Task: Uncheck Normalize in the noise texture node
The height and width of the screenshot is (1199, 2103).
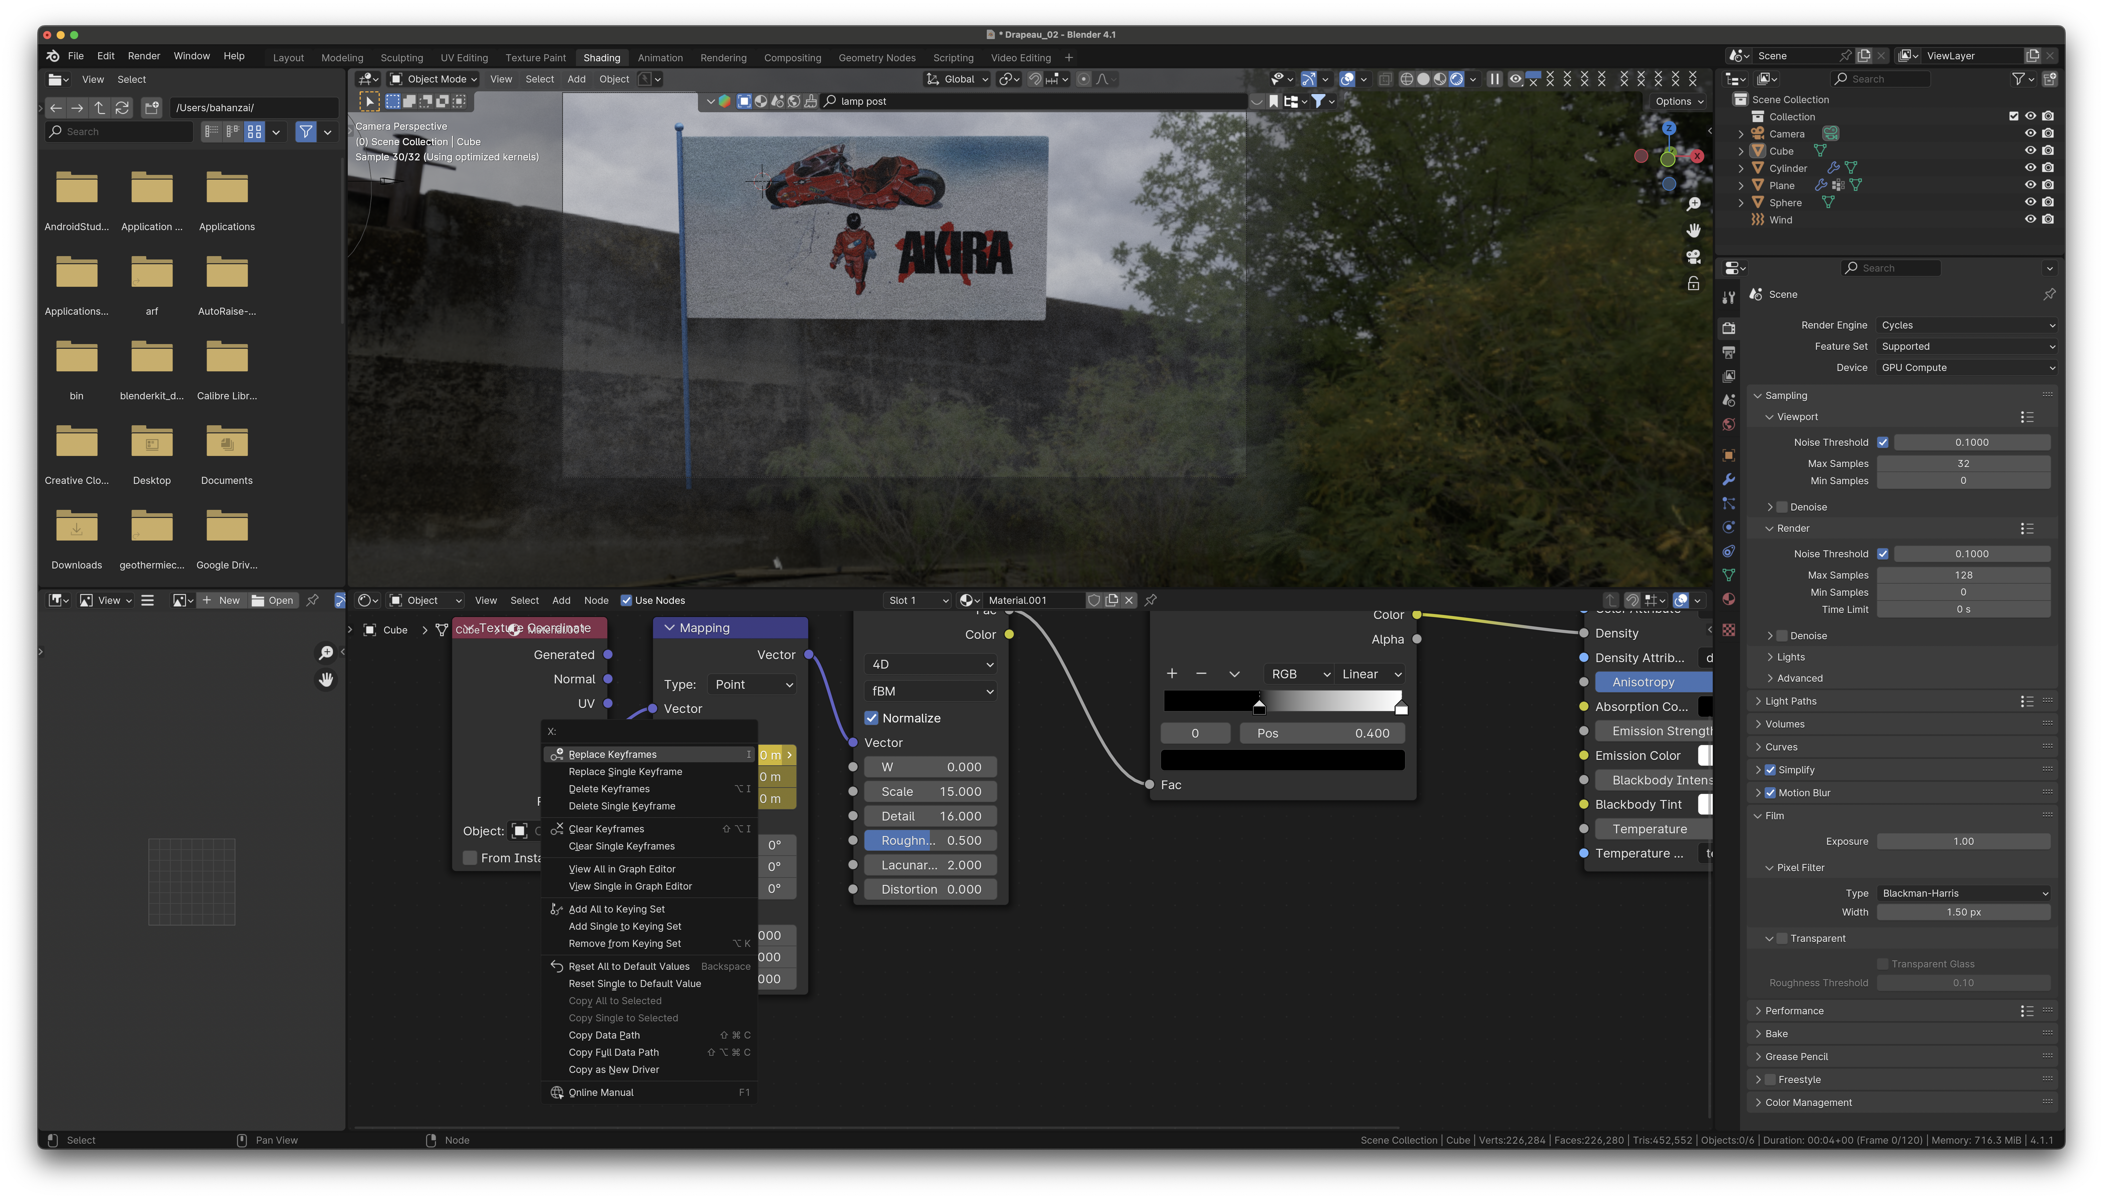Action: (871, 718)
